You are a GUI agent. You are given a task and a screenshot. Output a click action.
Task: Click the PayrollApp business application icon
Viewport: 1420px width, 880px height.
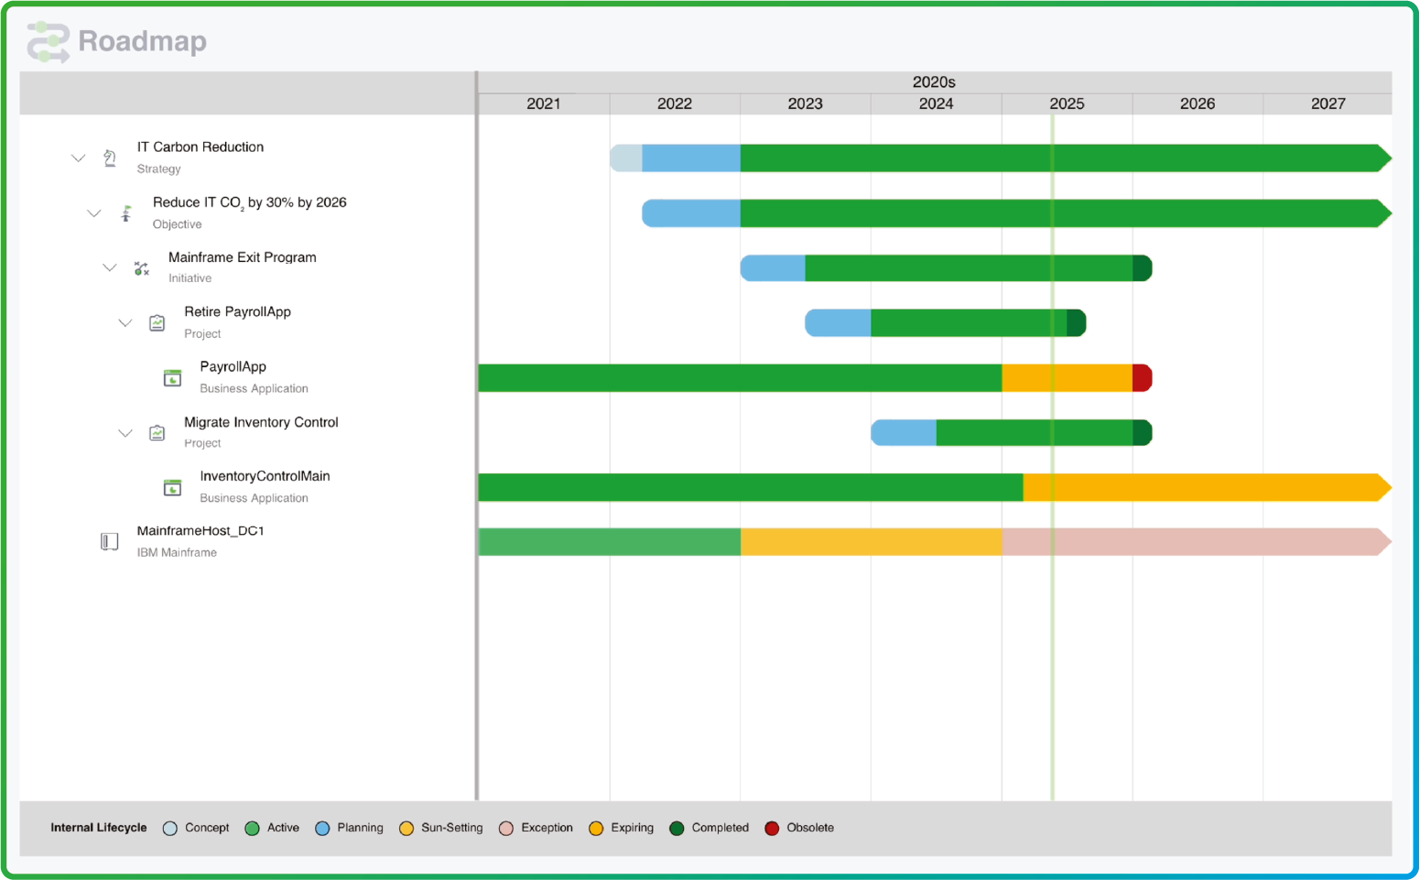tap(172, 378)
